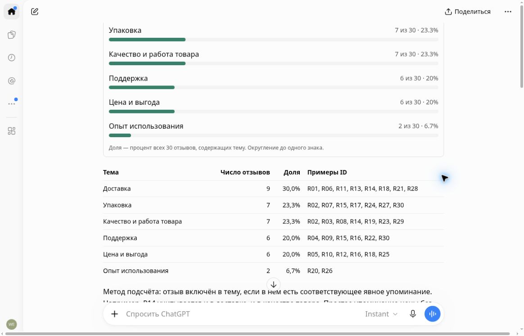The height and width of the screenshot is (336, 524).
Task: Click the 6,7% share cell in the table
Action: click(x=293, y=271)
